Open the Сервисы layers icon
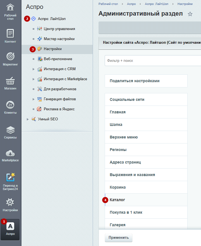201x246 pixels. (x=10, y=130)
